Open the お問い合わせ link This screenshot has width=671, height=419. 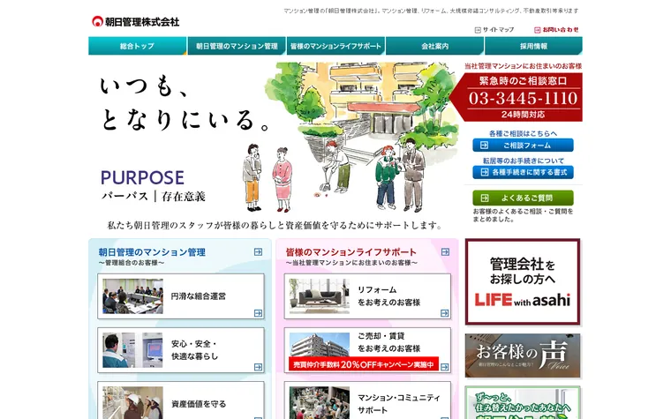point(556,30)
